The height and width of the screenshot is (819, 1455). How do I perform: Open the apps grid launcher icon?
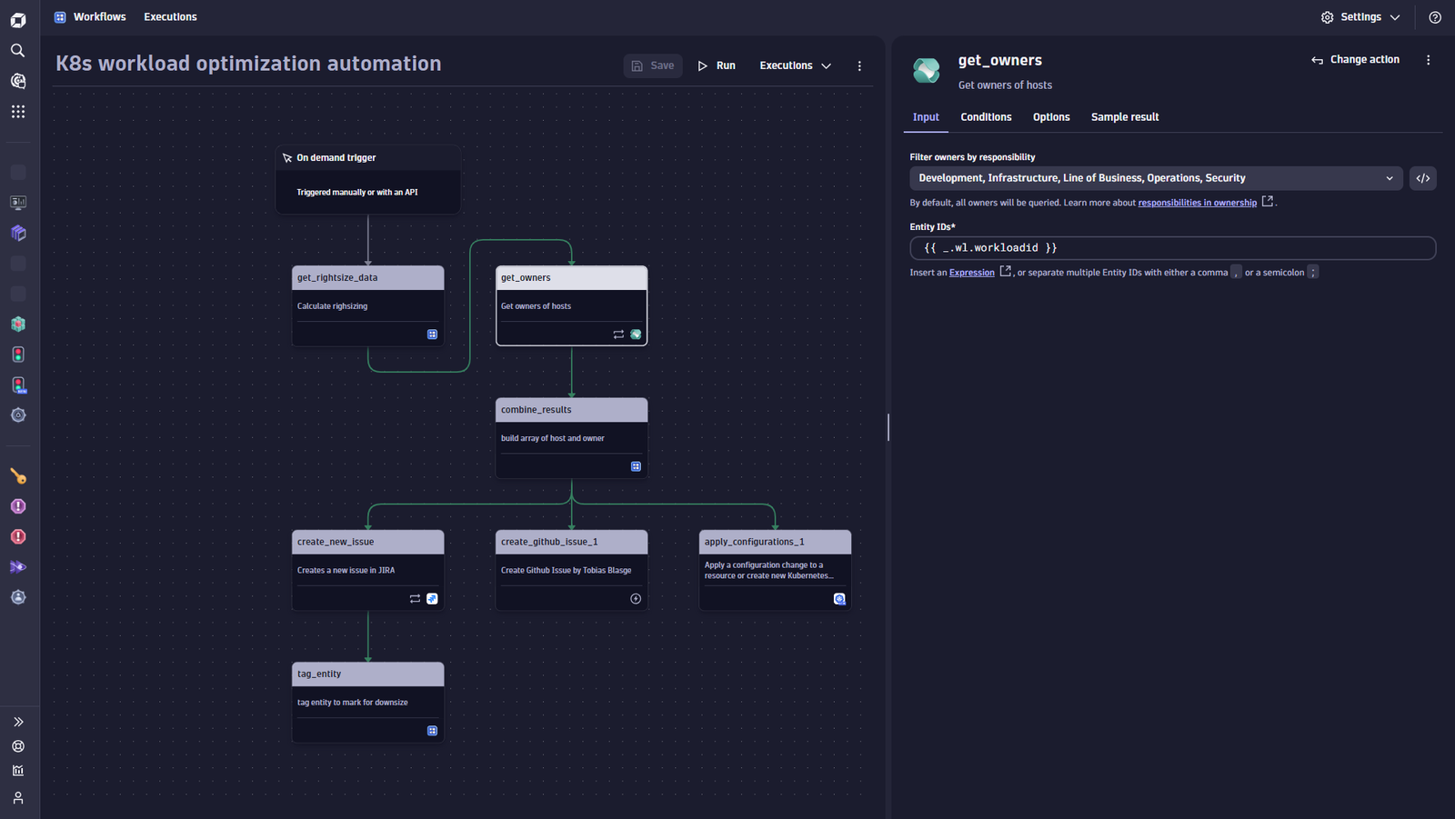pos(18,112)
